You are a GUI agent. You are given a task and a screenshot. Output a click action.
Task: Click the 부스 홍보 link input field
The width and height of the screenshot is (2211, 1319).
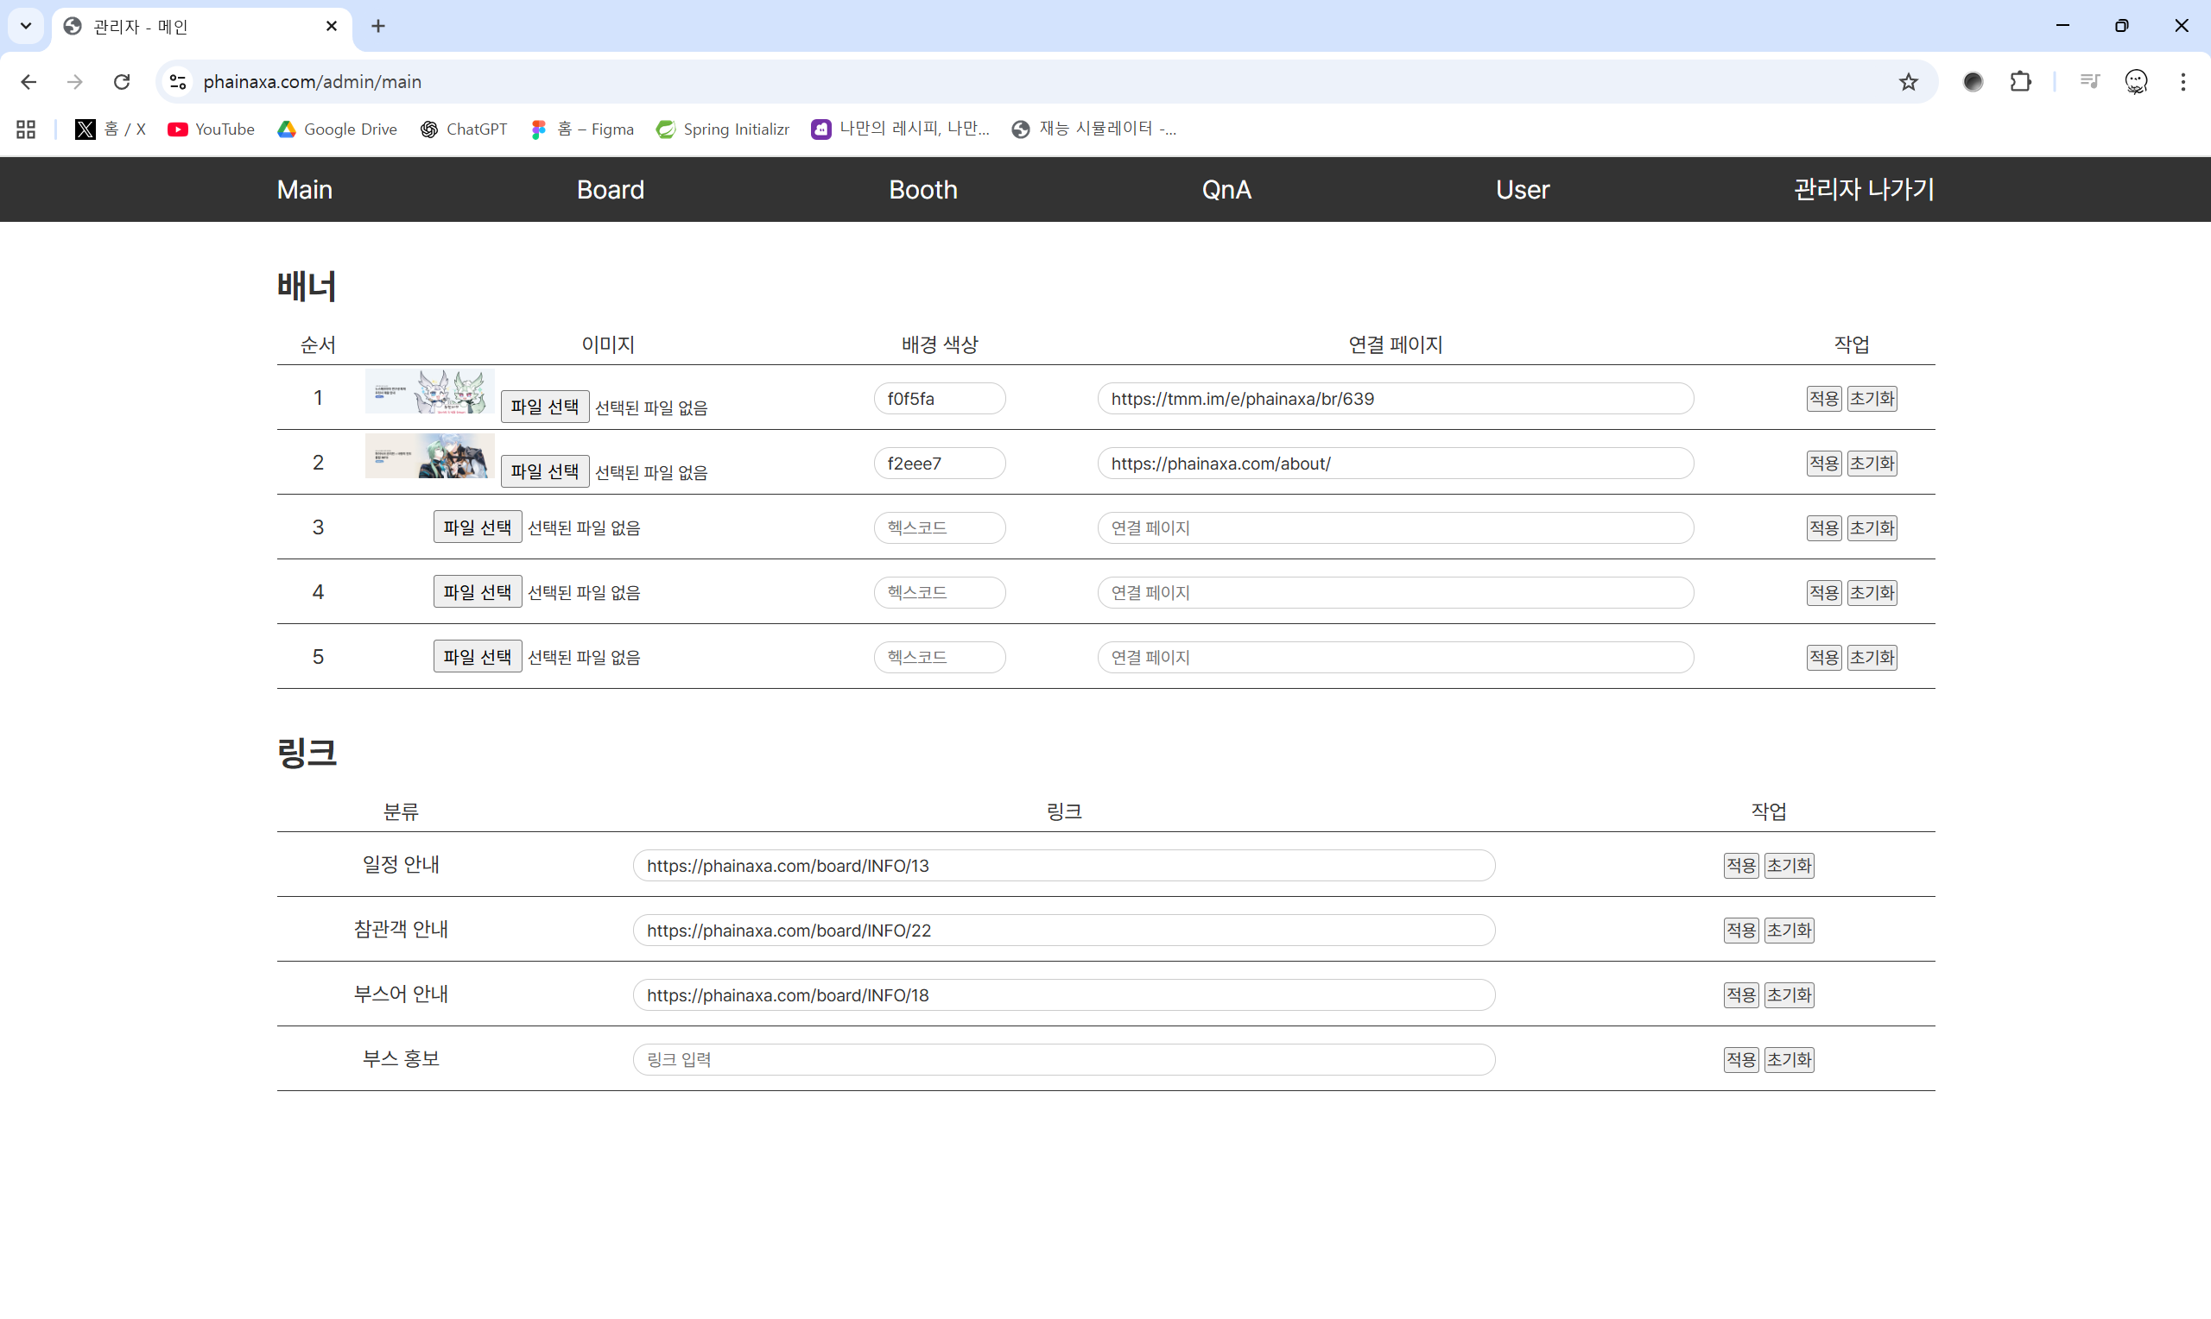[x=1063, y=1059]
